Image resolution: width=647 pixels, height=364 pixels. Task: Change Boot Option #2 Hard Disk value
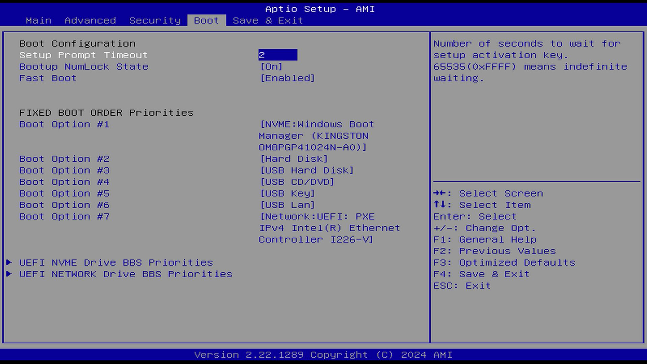[x=294, y=159]
